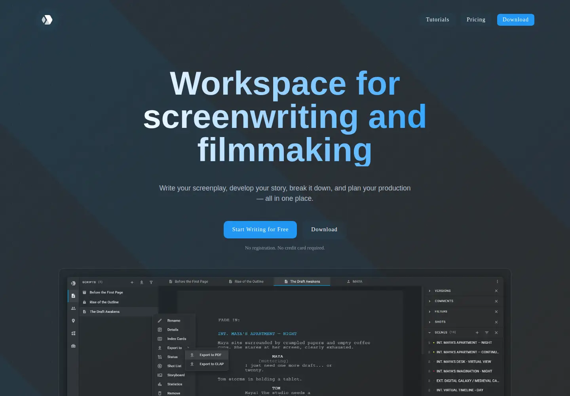Viewport: 570px width, 396px height.
Task: Click the logo in the page header
Action: click(x=47, y=20)
